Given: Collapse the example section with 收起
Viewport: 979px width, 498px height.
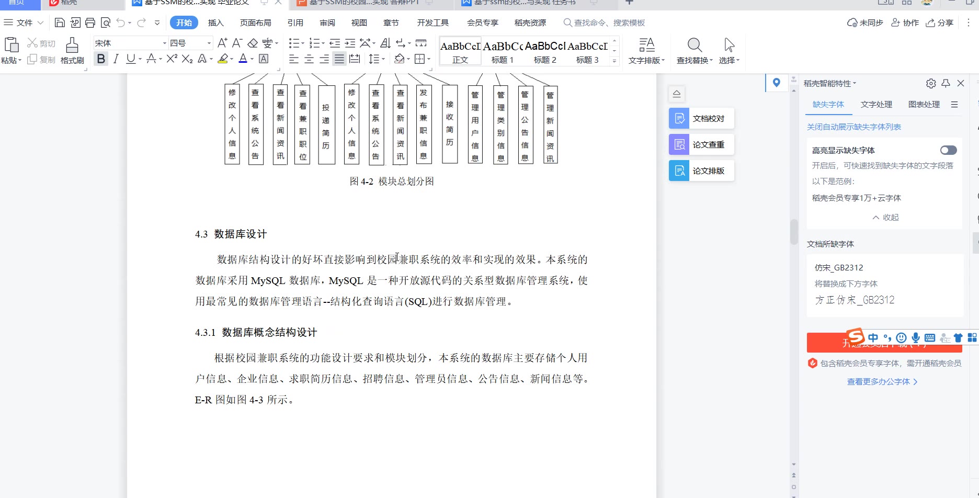Looking at the screenshot, I should click(x=885, y=218).
